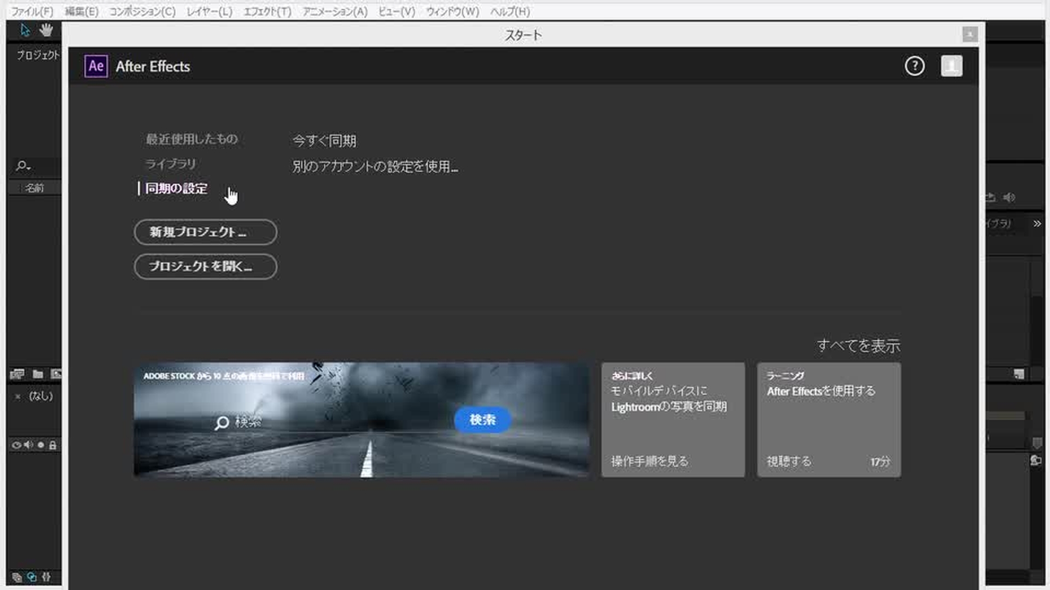
Task: Select the Hand tool
Action: 46,30
